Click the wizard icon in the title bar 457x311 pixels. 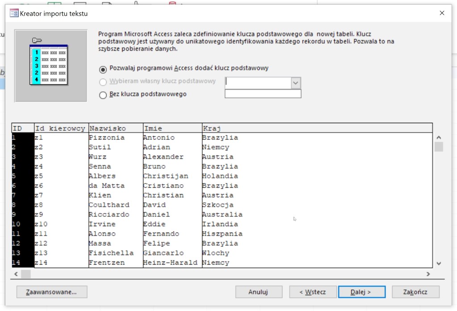point(14,13)
